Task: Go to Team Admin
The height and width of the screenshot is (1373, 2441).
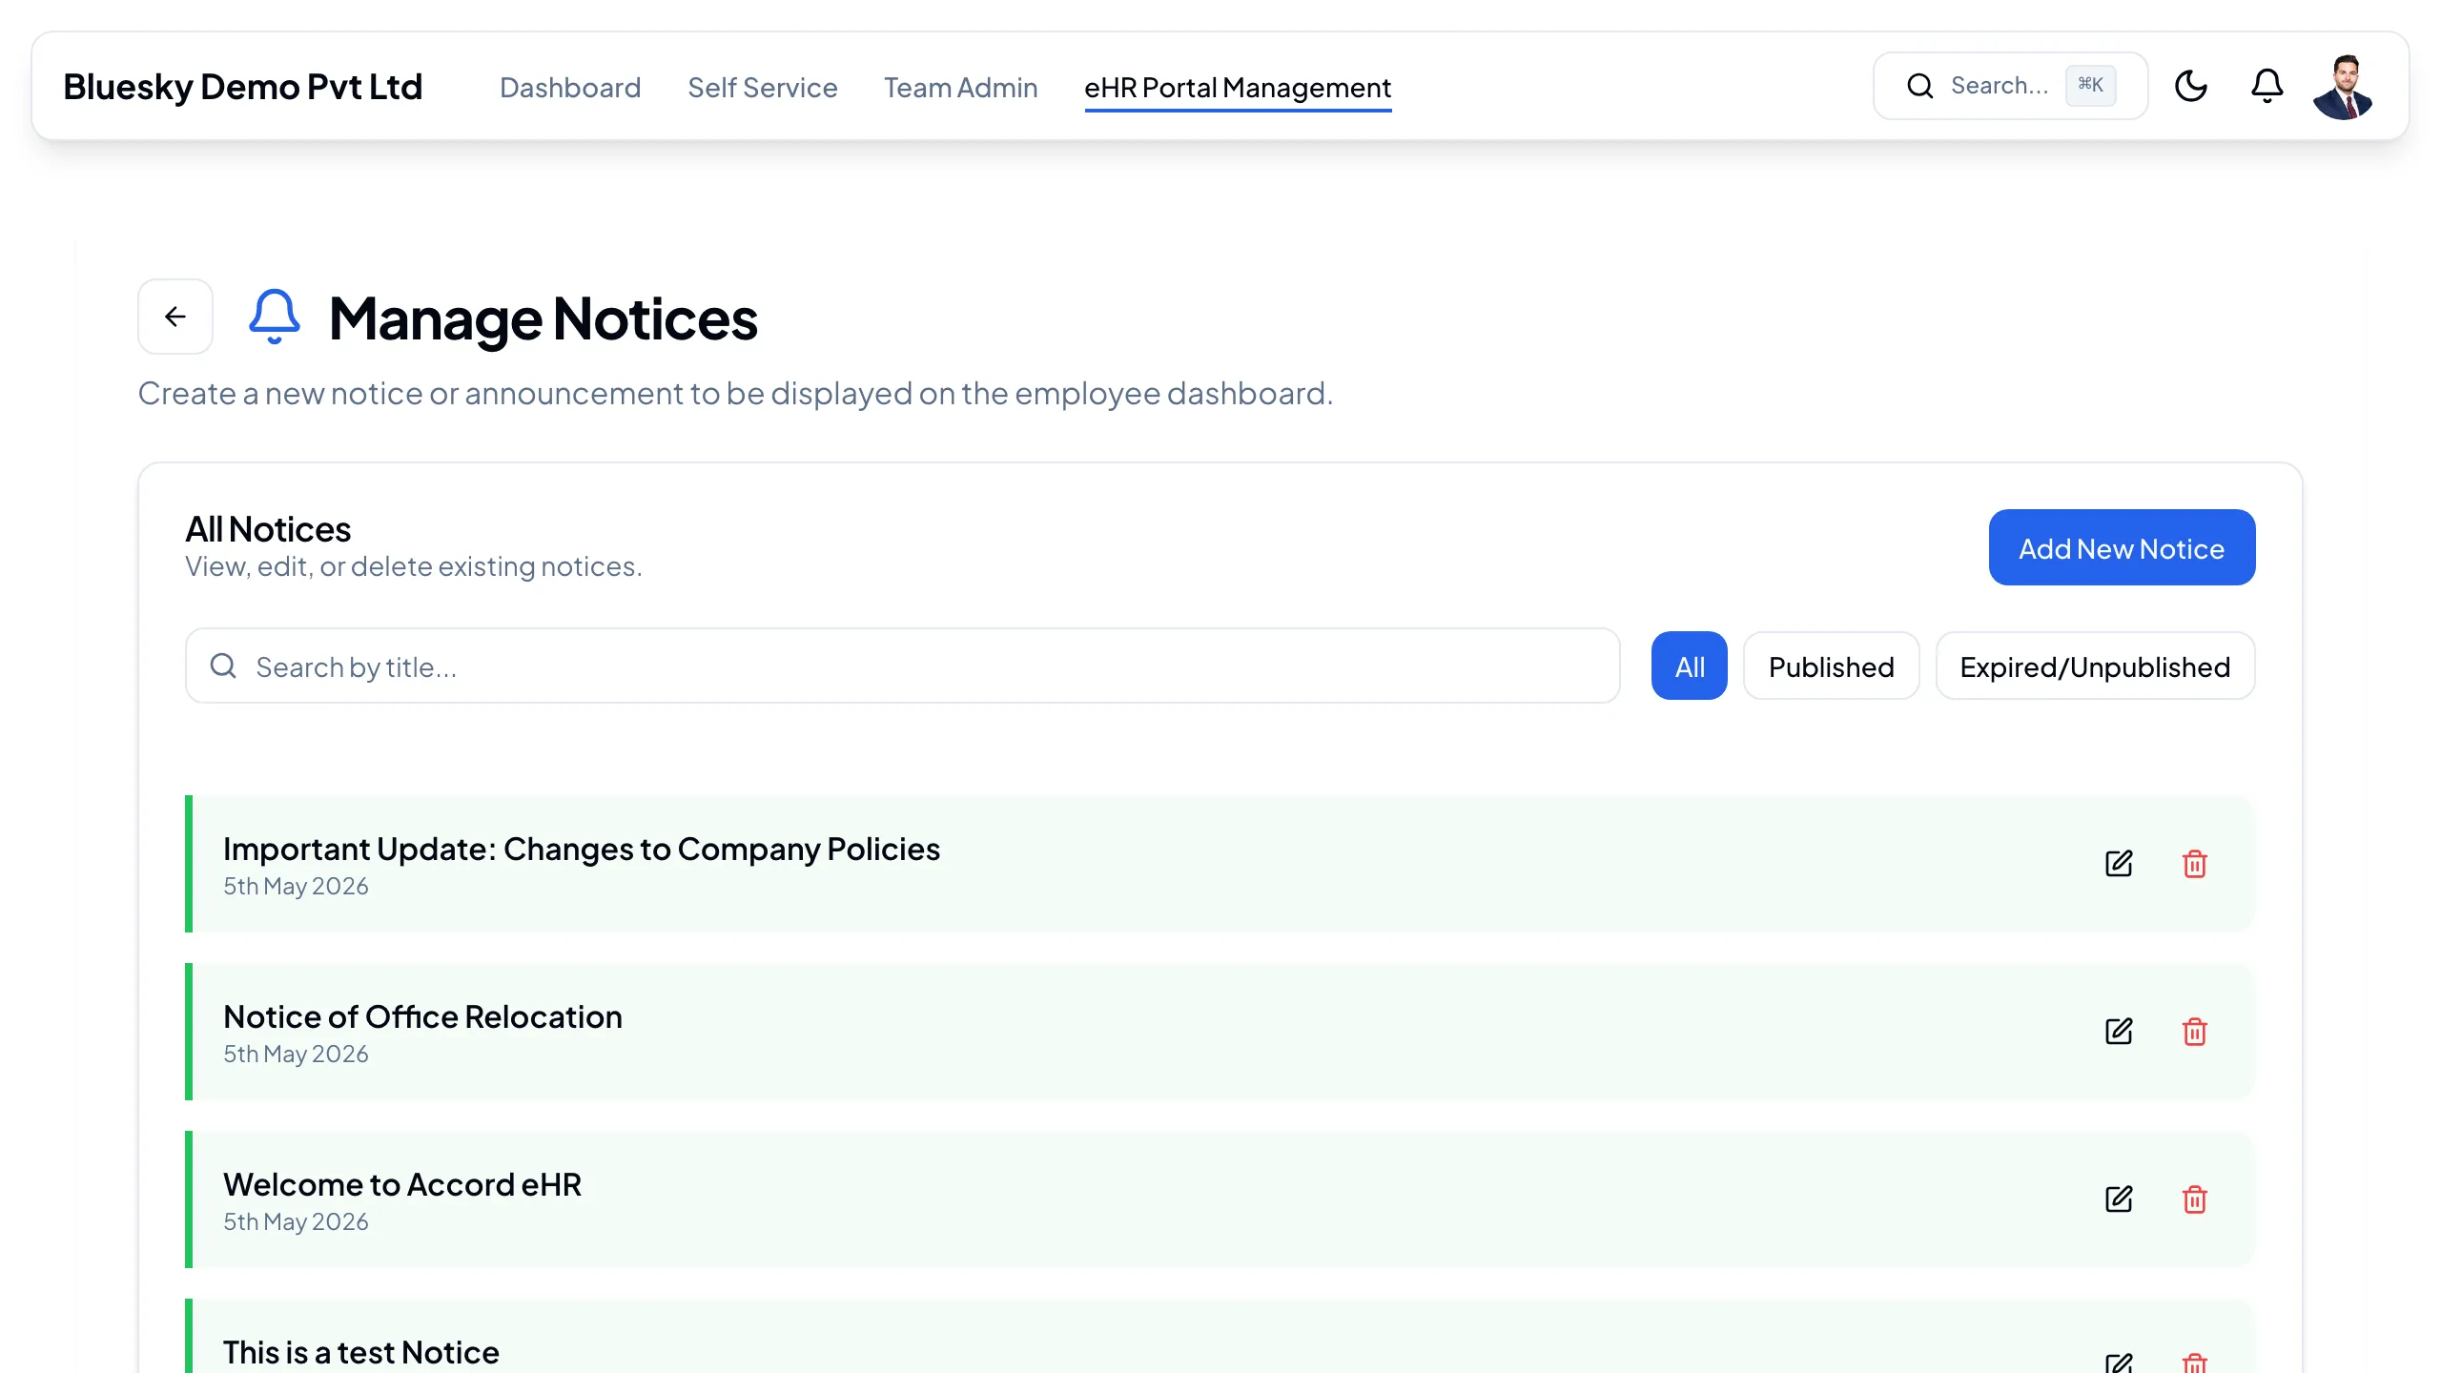Action: 961,88
